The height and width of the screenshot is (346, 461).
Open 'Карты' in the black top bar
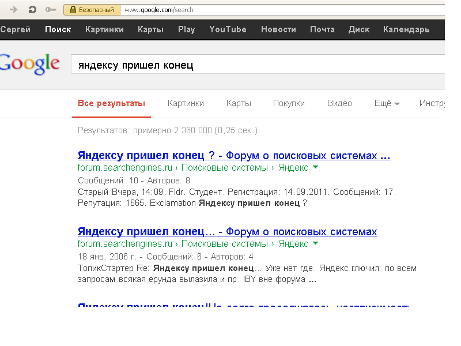click(150, 29)
